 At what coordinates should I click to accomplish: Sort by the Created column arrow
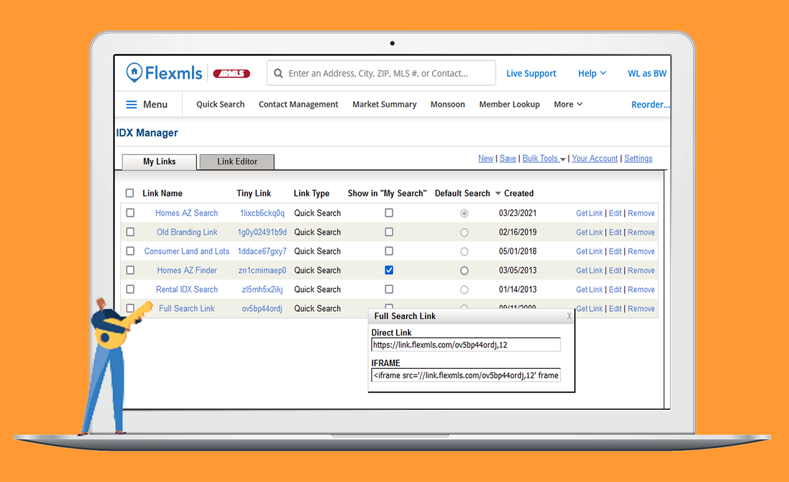point(498,194)
